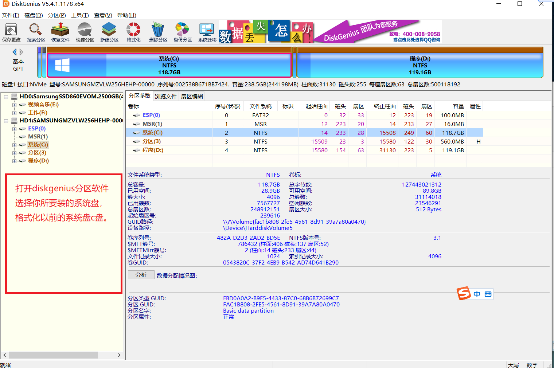Click the Search Partition (搜索分区) icon
The image size is (554, 368).
tap(36, 32)
